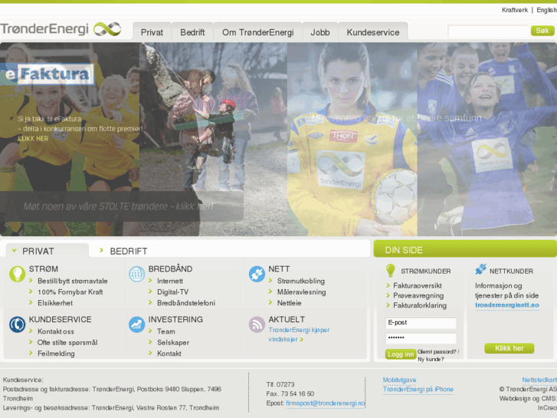557x418 pixels.
Task: Open the tronderenerginett.no link
Action: pos(507,305)
